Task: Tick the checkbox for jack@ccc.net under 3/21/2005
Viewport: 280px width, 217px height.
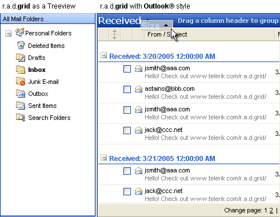Action: click(127, 191)
